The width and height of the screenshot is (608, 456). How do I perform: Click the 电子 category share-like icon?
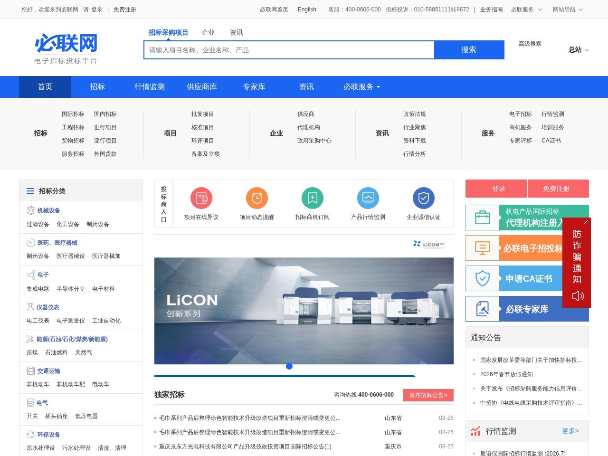31,275
